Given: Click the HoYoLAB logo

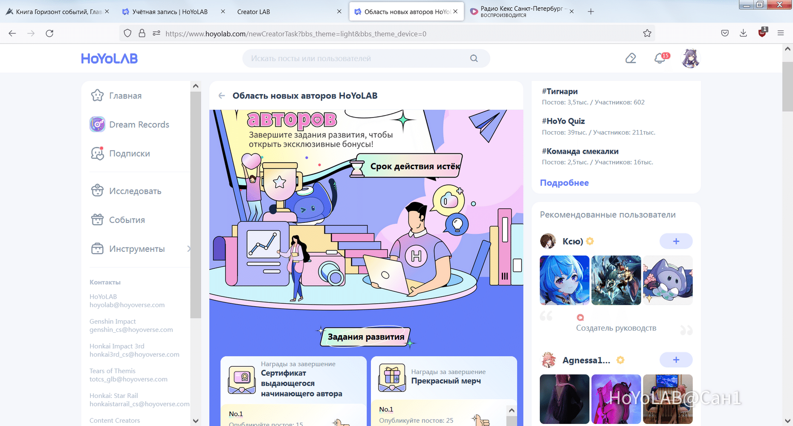Looking at the screenshot, I should coord(109,58).
